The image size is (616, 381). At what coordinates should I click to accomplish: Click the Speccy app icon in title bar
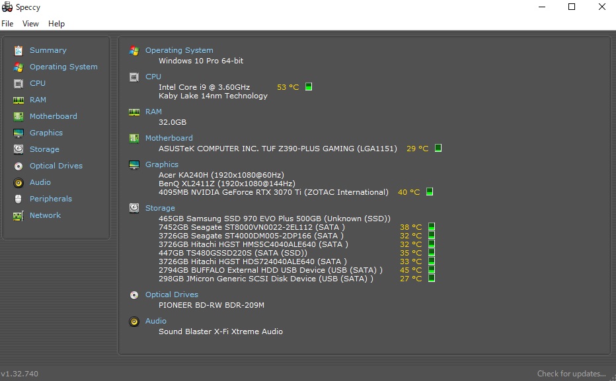(x=7, y=7)
